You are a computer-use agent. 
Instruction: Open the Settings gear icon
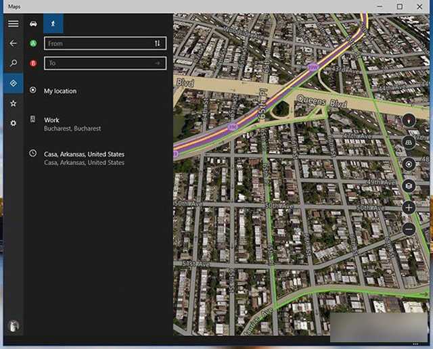click(13, 123)
